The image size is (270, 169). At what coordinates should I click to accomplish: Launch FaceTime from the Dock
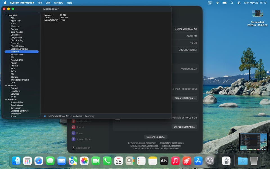[96, 161]
